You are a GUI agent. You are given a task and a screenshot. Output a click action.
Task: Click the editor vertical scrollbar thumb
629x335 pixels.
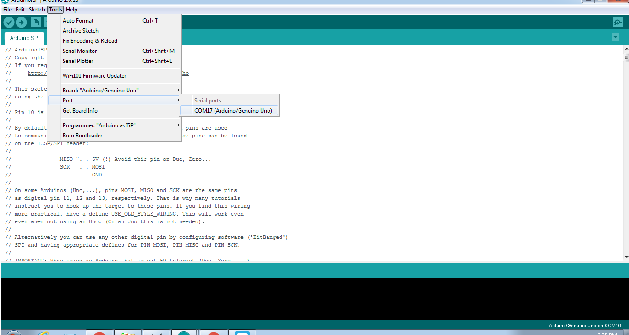tap(626, 57)
